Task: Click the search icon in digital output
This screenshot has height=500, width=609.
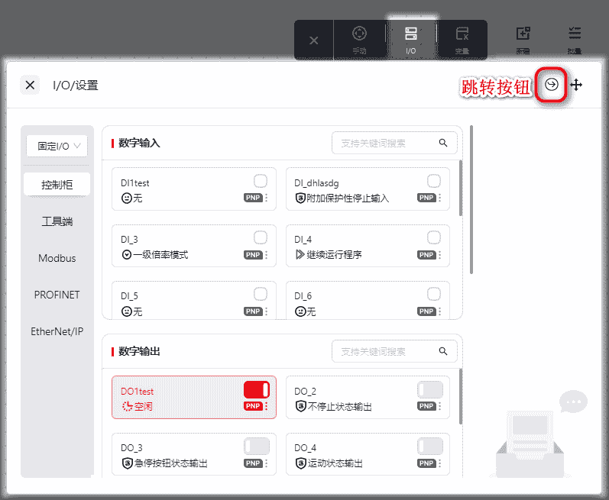Action: 443,351
